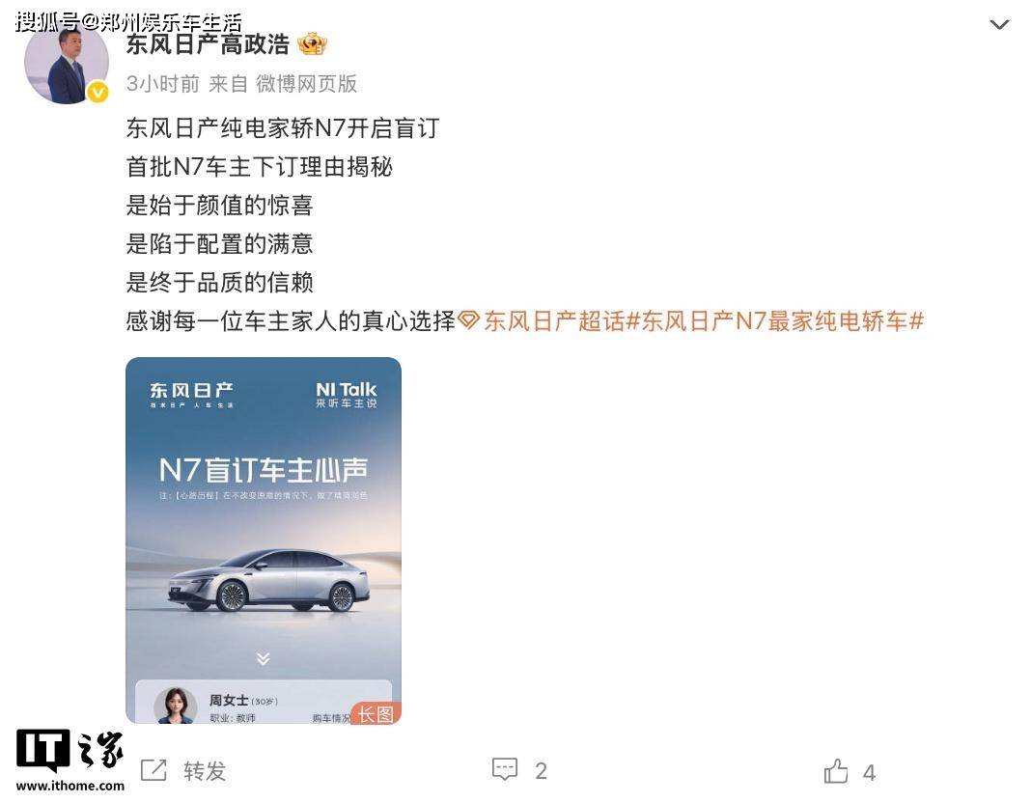The image size is (1031, 803).
Task: Like the post with thumbs-up icon
Action: 836,771
